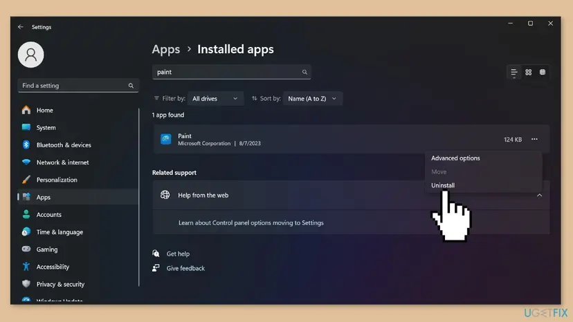Click the Personalization brush icon
573x322 pixels.
[26, 180]
